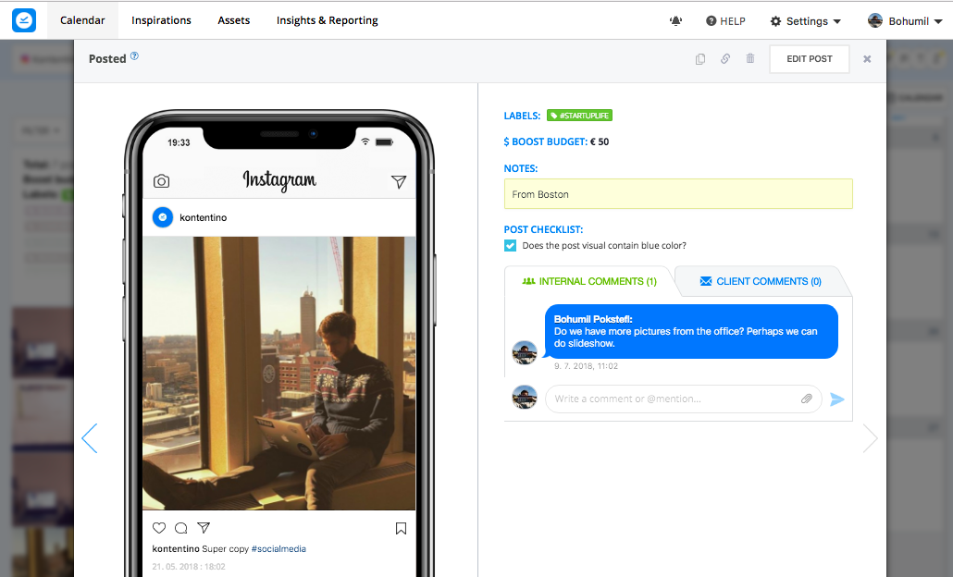Expand the Settings dropdown
Viewport: 953px width, 577px height.
pyautogui.click(x=805, y=21)
